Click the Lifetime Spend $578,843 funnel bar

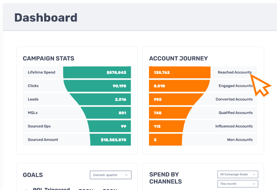point(97,72)
